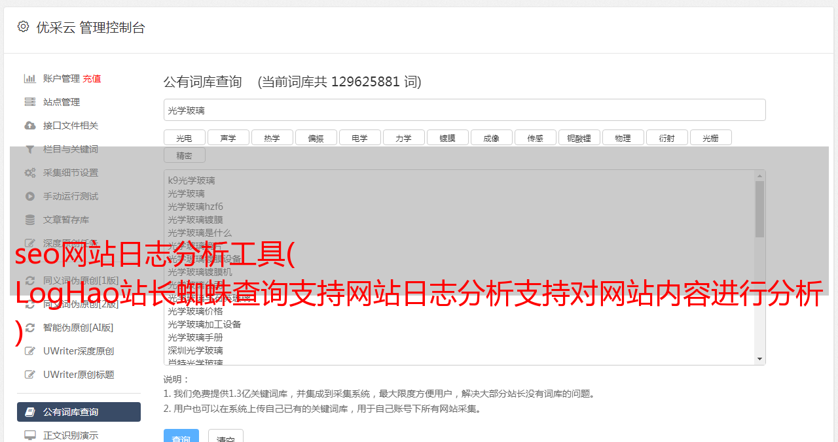Viewport: 838px width, 442px height.
Task: Click the results list scrollbar up arrow
Action: [x=759, y=175]
